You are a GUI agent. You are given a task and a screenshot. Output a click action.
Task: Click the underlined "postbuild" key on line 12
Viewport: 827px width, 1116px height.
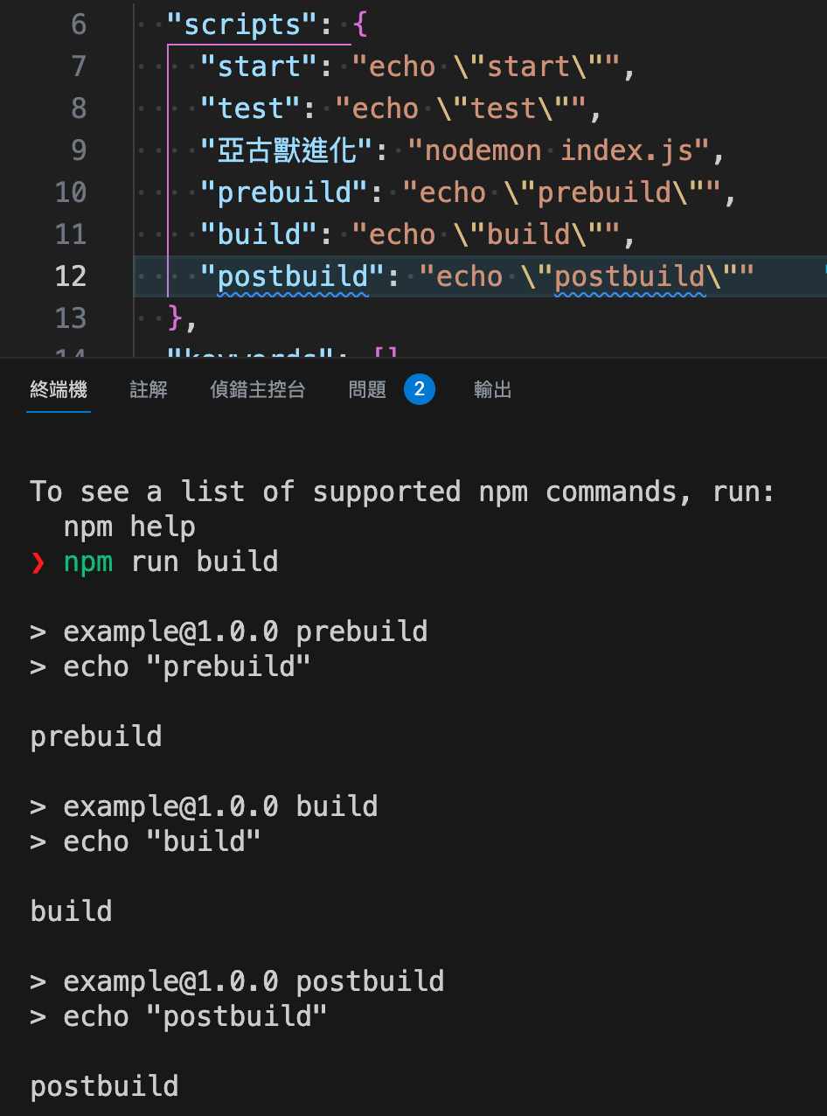click(293, 276)
